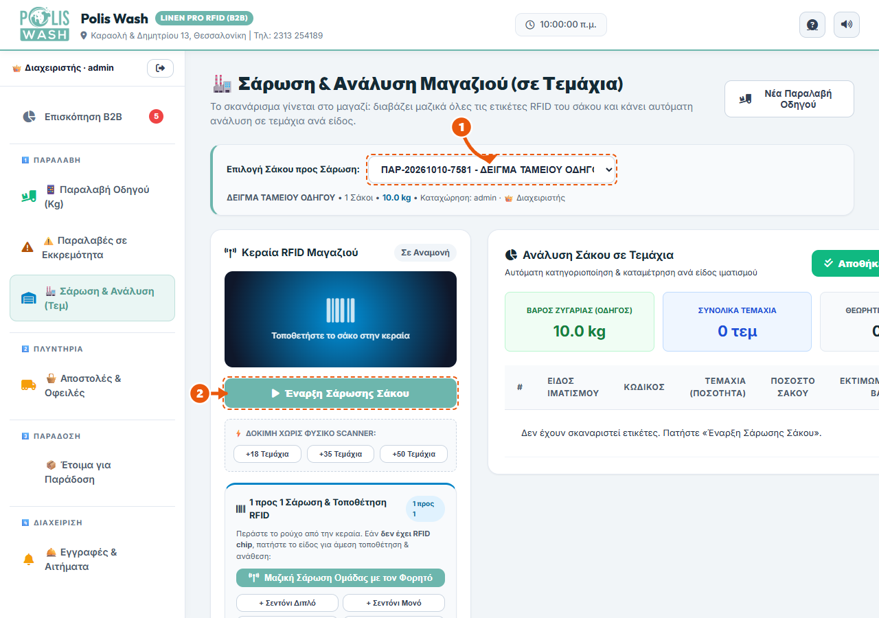Click the light blue 1 προς 1 badge

pos(425,509)
